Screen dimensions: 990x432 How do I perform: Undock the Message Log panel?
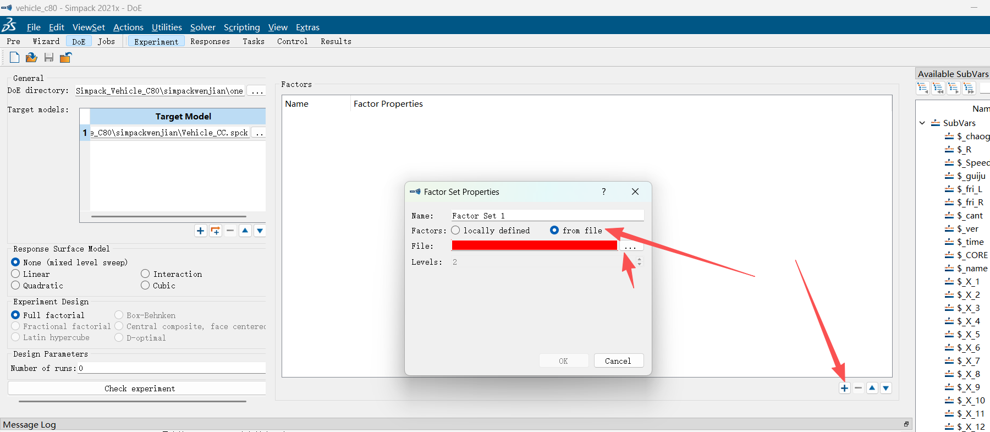906,424
